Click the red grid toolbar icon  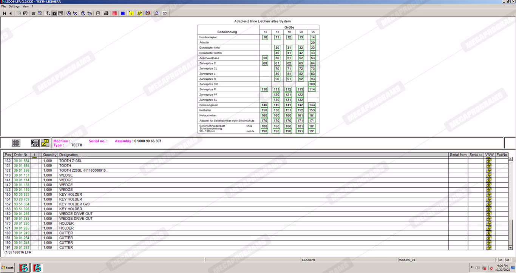tap(114, 13)
